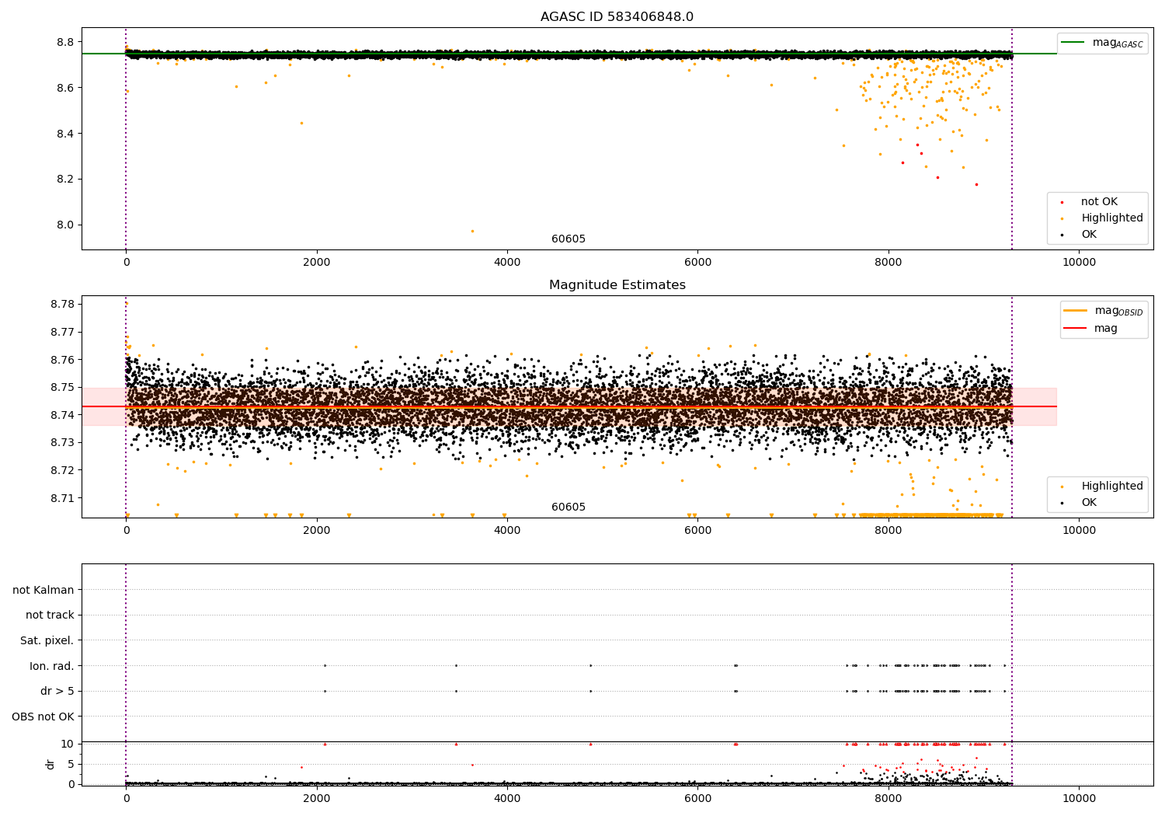Click the 'OBS not OK' row label
This screenshot has width=1165, height=816.
pos(43,717)
